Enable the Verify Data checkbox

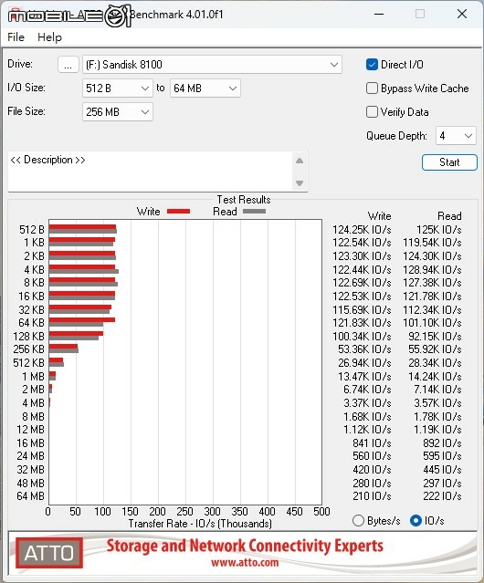click(372, 112)
